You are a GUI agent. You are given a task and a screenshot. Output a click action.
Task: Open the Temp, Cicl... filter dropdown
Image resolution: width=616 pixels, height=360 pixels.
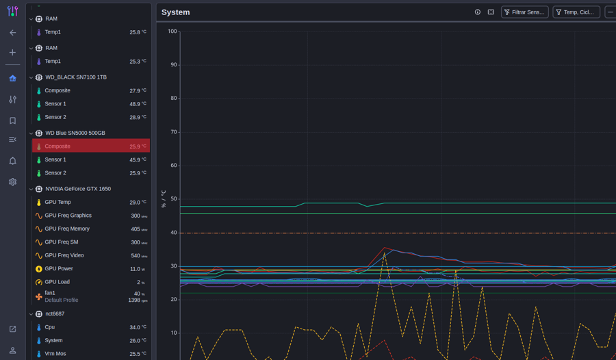(x=576, y=12)
